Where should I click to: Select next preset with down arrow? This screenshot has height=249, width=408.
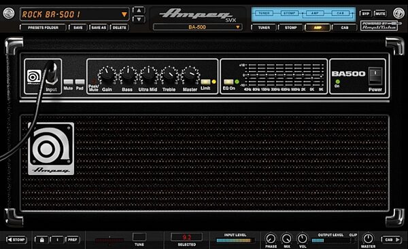[x=139, y=19]
